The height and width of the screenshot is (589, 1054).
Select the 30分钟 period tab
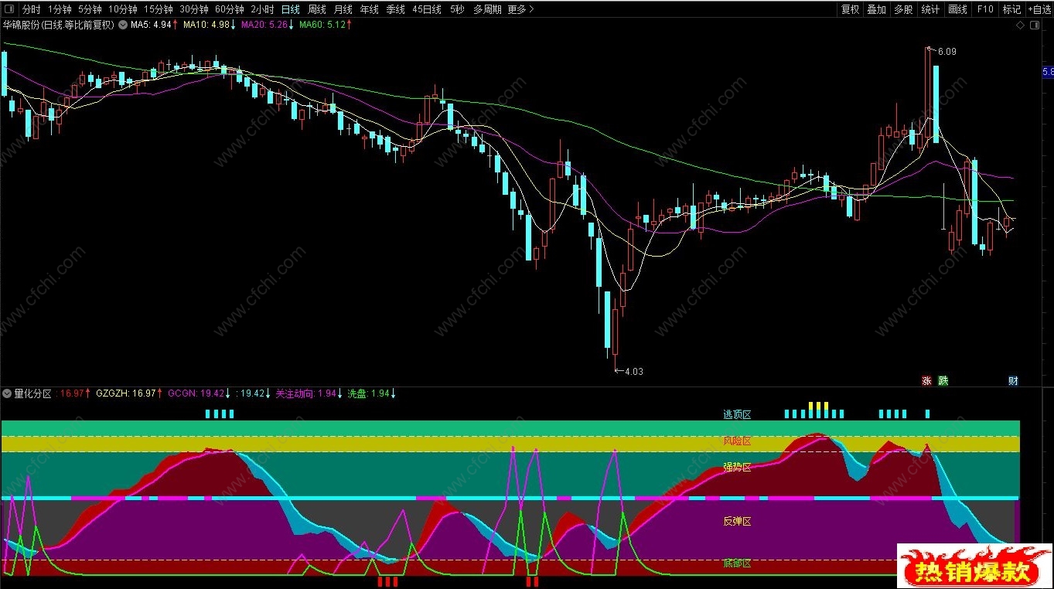point(194,9)
